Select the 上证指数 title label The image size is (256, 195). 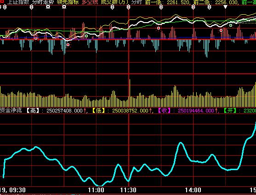point(18,2)
